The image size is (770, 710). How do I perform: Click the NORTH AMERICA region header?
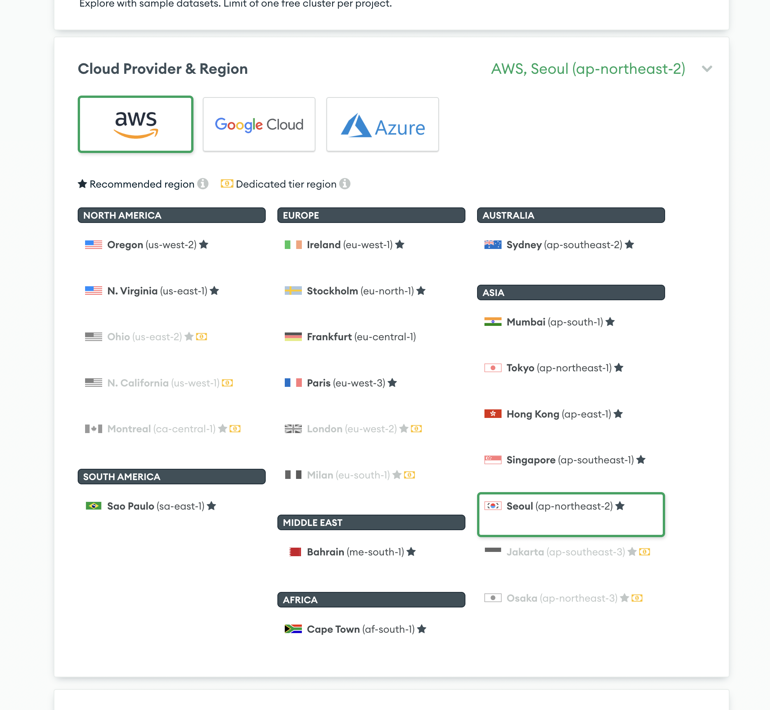[171, 215]
